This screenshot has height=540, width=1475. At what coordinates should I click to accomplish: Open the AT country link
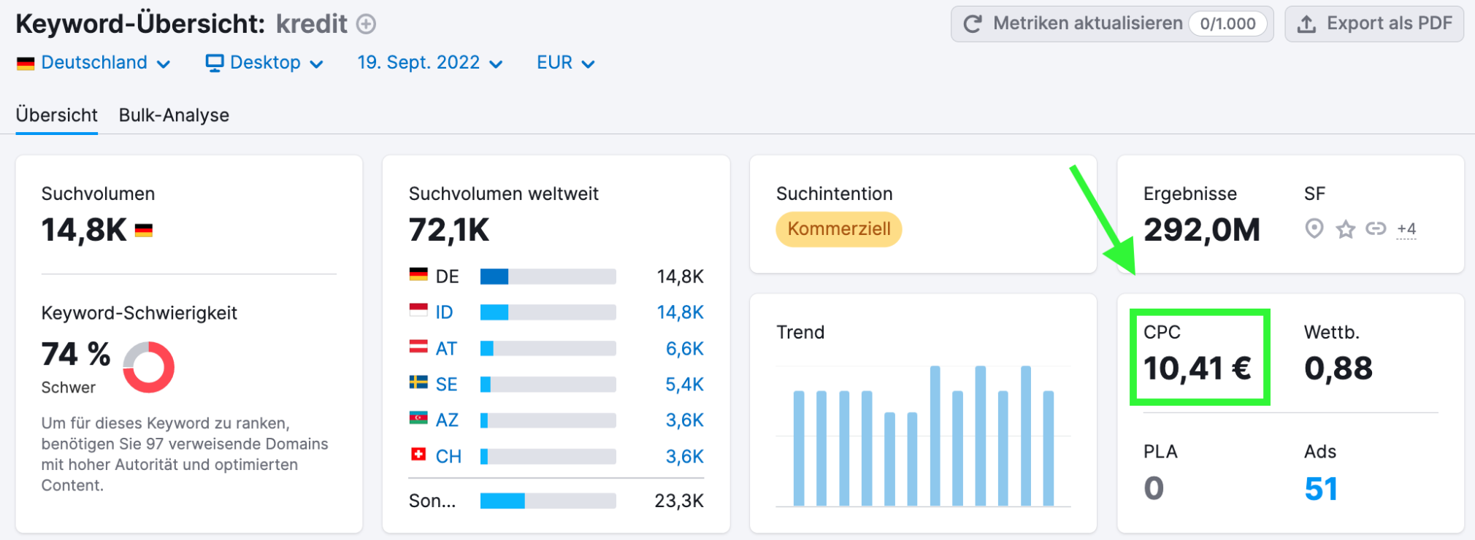pos(446,349)
